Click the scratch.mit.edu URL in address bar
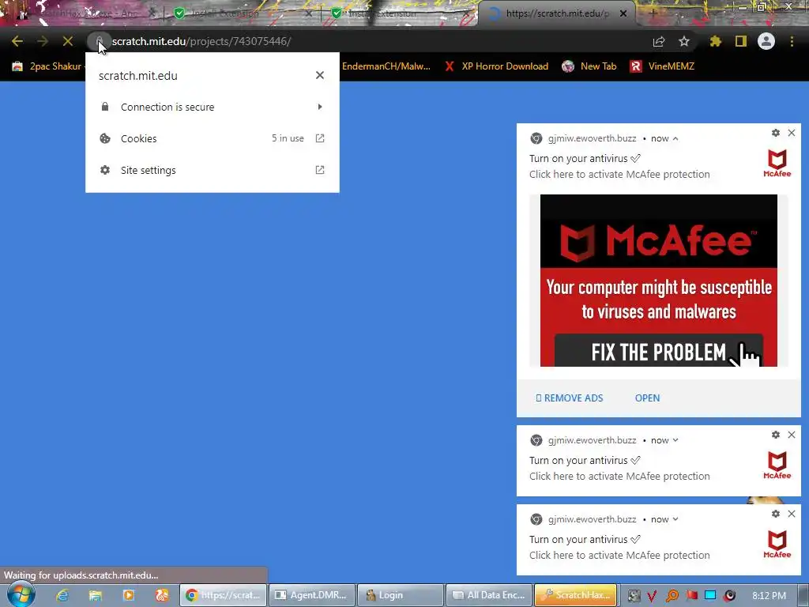The width and height of the screenshot is (809, 607). tap(201, 41)
